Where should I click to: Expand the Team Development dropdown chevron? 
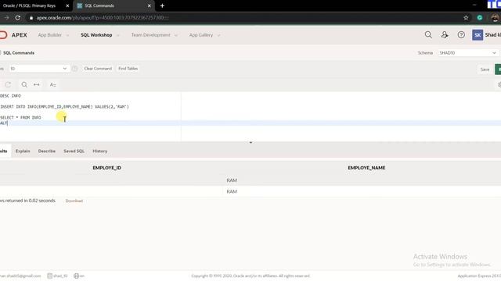(176, 35)
